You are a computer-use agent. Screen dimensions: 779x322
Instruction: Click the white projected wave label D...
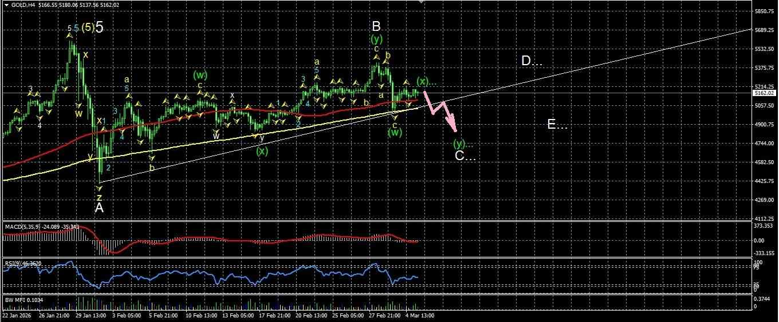coord(532,61)
